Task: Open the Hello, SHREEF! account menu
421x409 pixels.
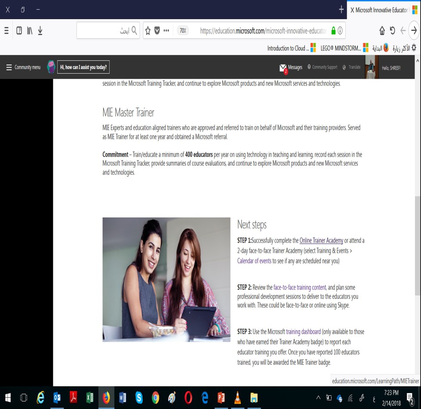Action: click(391, 68)
